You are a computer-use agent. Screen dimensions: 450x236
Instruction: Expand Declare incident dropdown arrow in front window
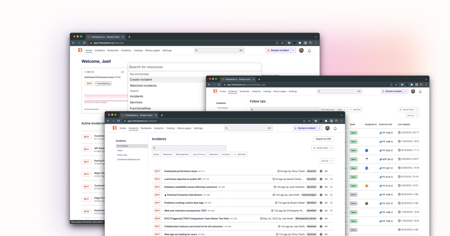pos(319,128)
